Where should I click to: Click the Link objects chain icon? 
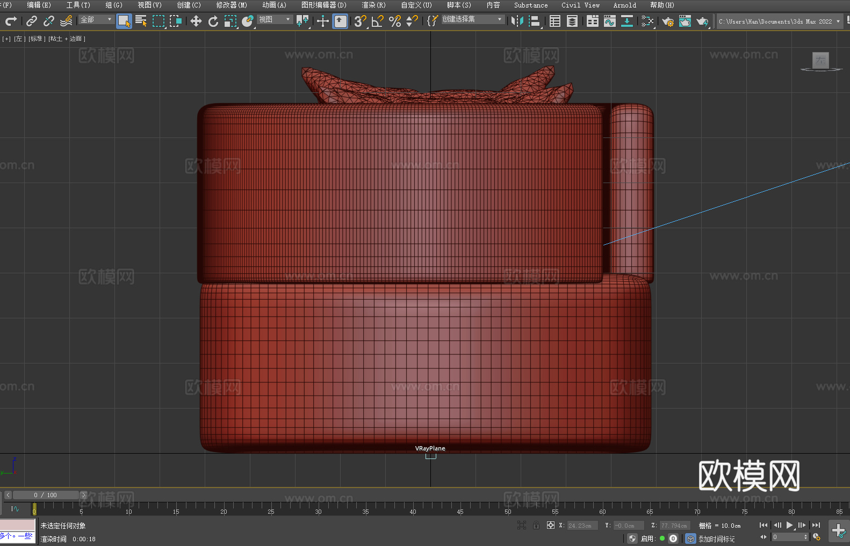point(32,21)
